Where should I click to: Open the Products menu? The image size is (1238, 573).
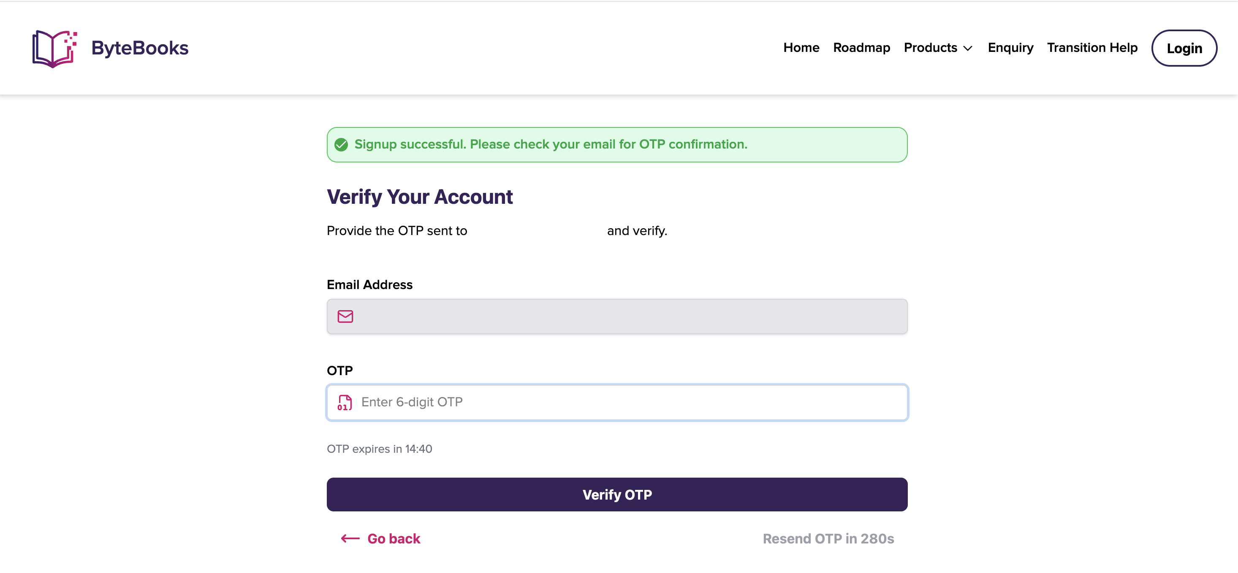(938, 48)
